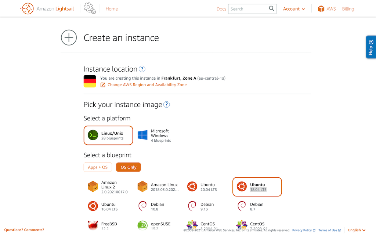Open the English language dropdown
The height and width of the screenshot is (235, 376).
coord(357,230)
